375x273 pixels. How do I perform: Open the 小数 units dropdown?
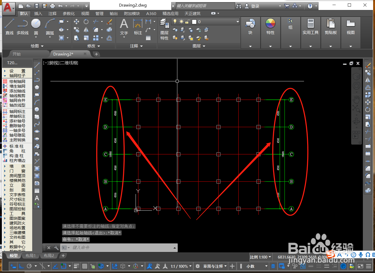coord(257,266)
